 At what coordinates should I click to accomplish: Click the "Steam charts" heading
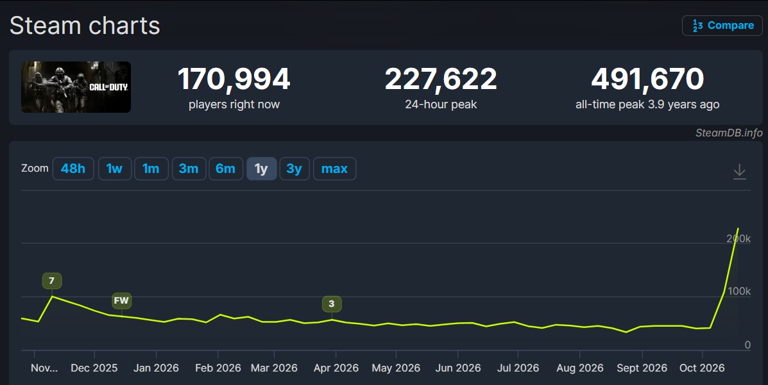85,26
